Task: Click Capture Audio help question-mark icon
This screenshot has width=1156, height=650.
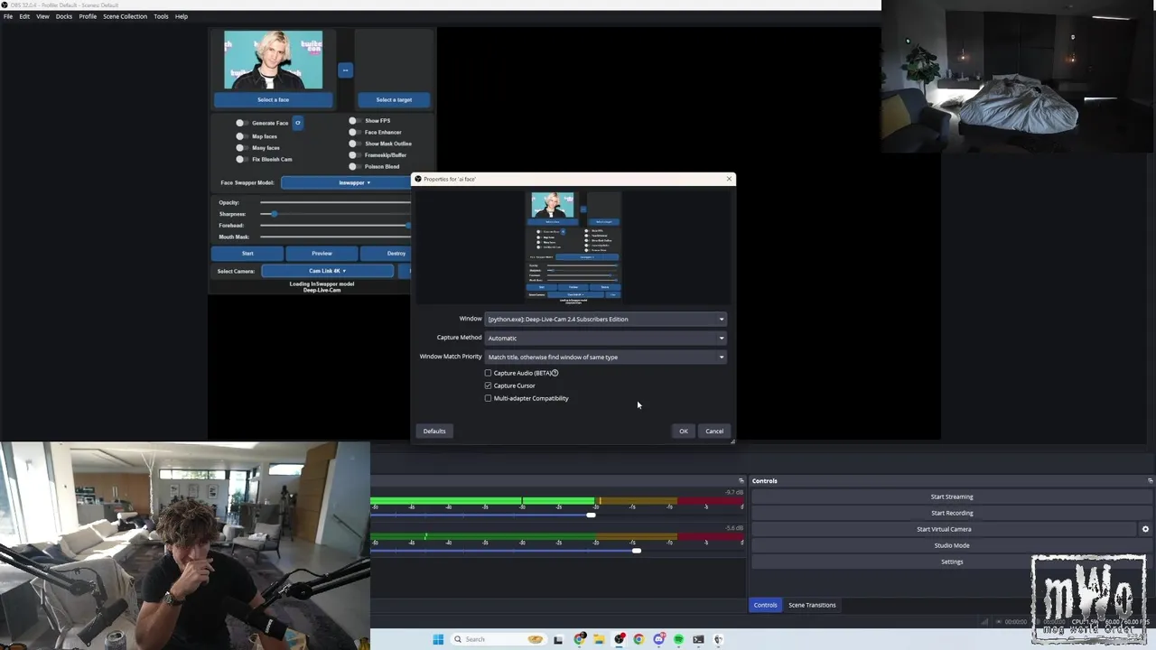Action: [555, 373]
